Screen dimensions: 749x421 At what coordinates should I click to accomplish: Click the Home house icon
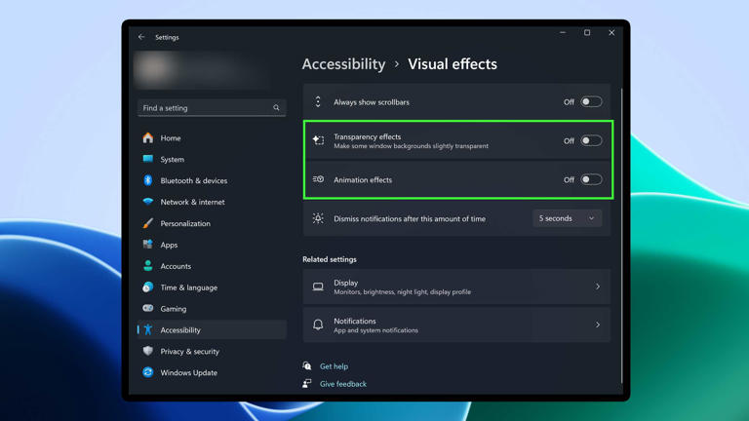(148, 138)
